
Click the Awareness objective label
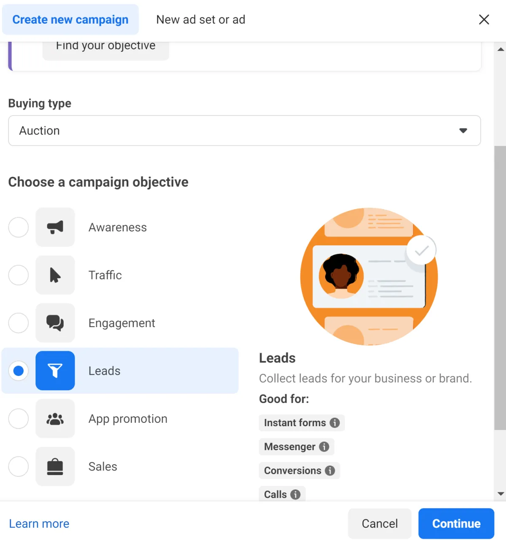click(x=118, y=227)
